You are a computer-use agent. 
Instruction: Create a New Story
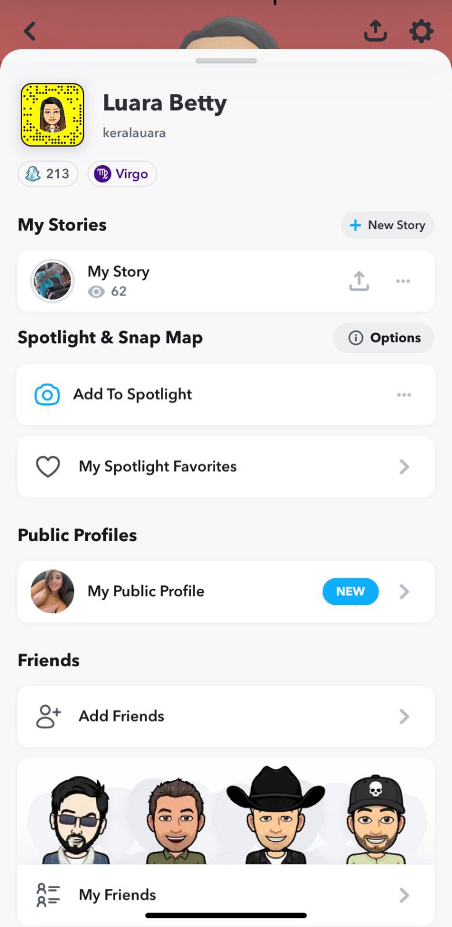(x=387, y=225)
